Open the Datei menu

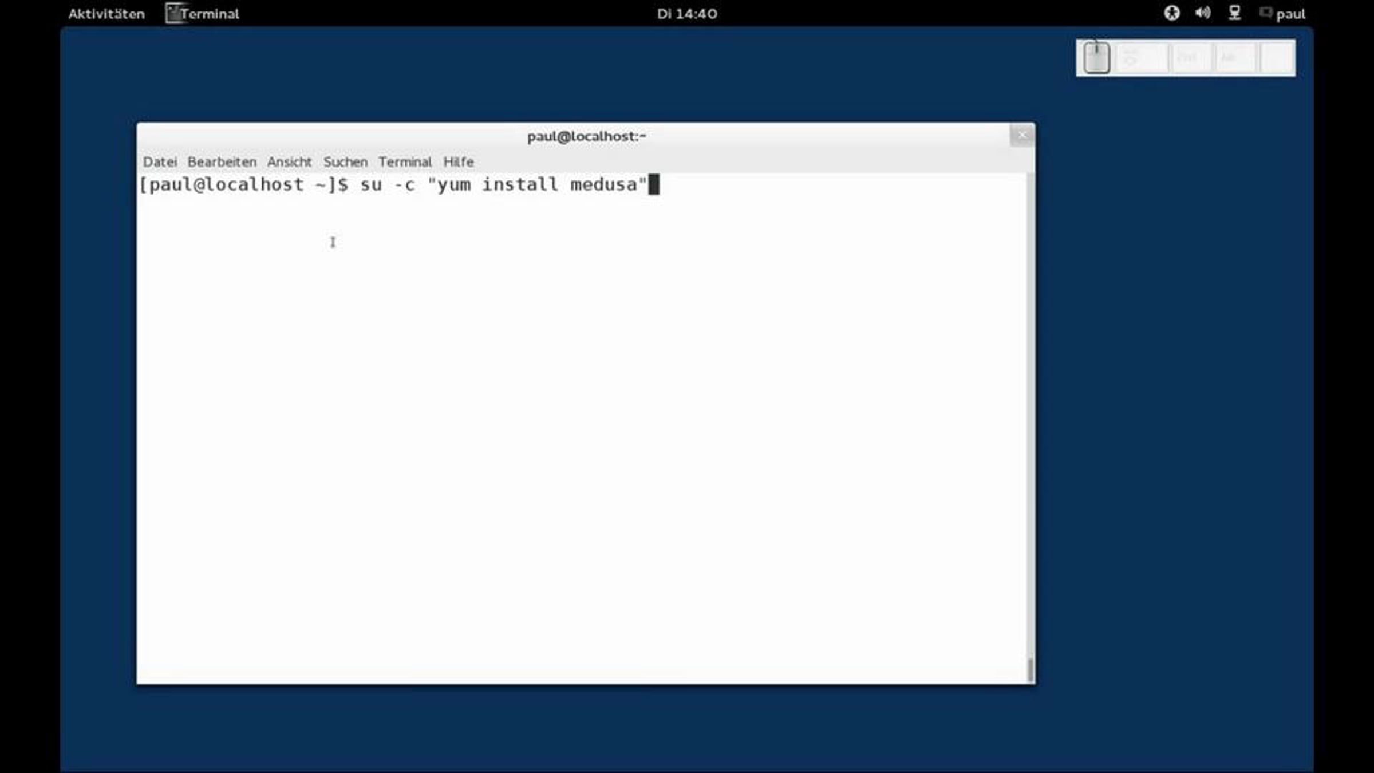pyautogui.click(x=160, y=162)
